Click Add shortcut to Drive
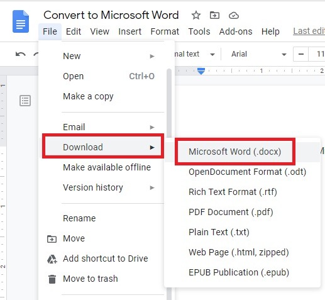 [102, 258]
